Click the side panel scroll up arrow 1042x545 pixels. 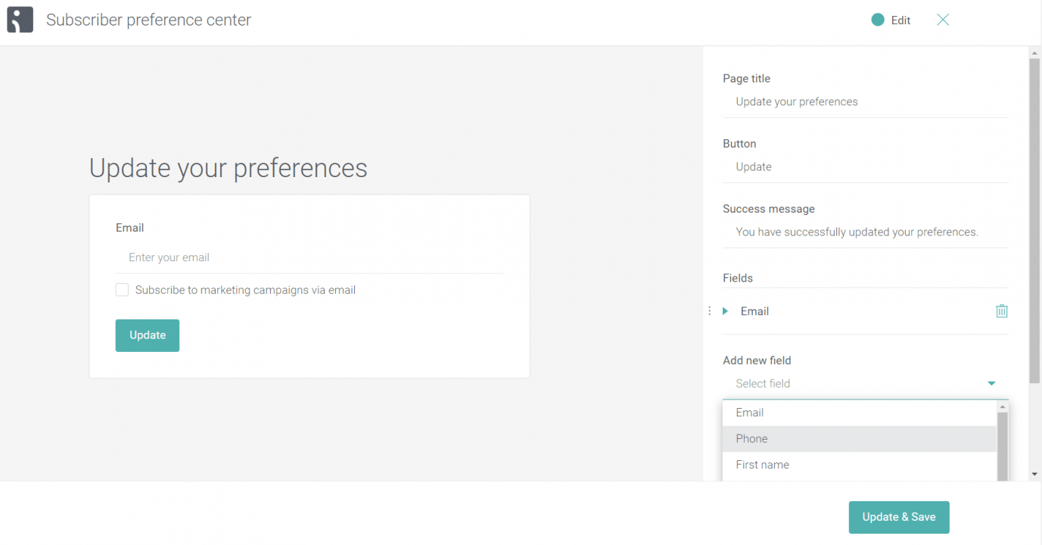tap(1034, 53)
